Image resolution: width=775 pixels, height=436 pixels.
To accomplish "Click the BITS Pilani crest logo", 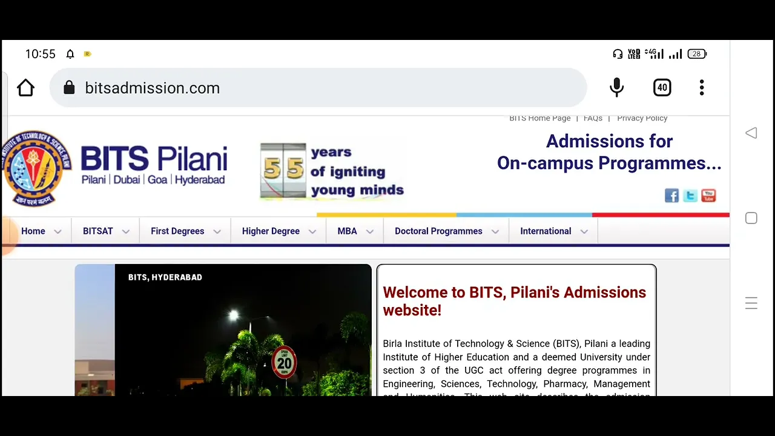I will point(36,168).
